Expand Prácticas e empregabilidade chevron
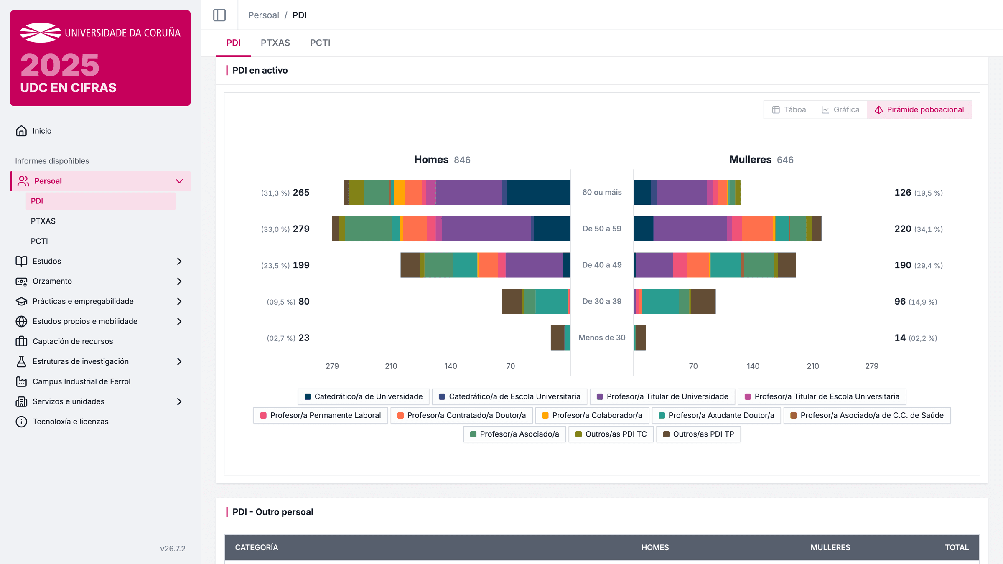 click(179, 301)
